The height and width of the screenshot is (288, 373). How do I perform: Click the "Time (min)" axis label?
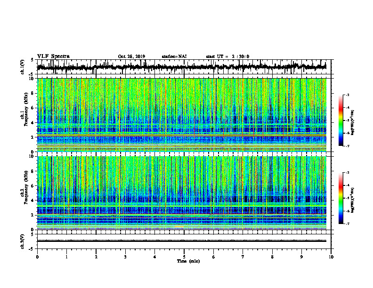coord(188,261)
